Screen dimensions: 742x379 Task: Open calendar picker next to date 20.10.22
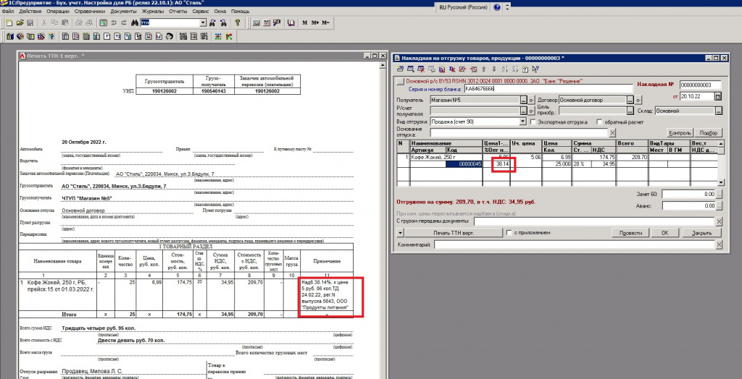pos(718,95)
